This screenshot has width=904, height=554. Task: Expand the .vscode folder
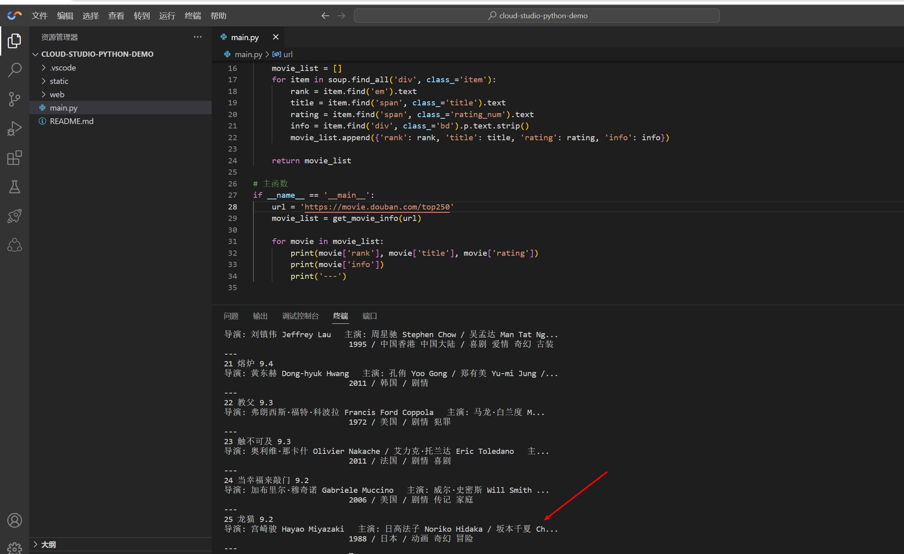click(x=63, y=68)
